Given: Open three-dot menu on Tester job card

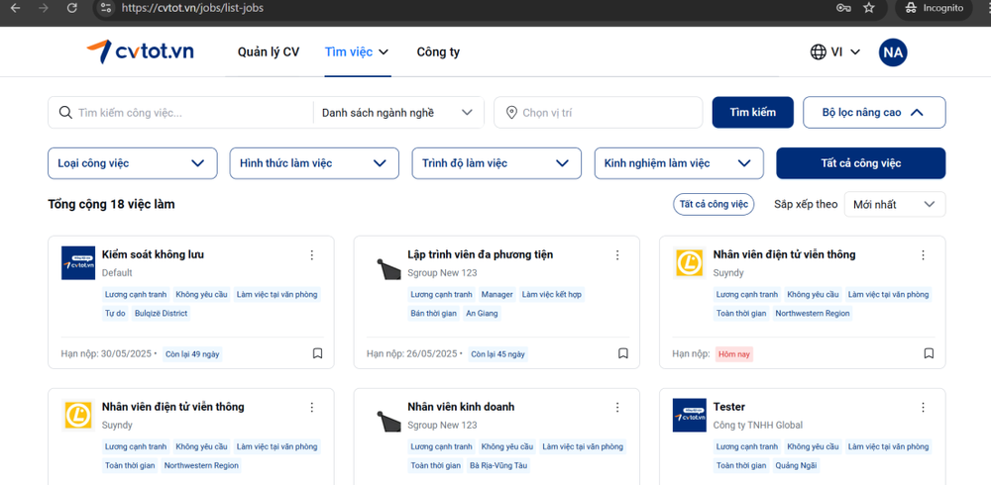Looking at the screenshot, I should tap(924, 407).
